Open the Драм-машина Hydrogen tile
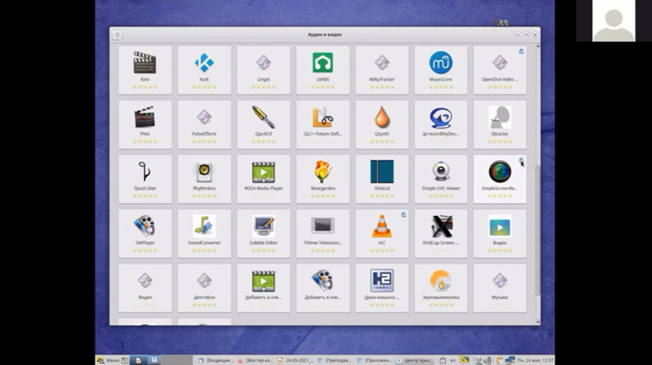652x365 pixels. pyautogui.click(x=382, y=288)
